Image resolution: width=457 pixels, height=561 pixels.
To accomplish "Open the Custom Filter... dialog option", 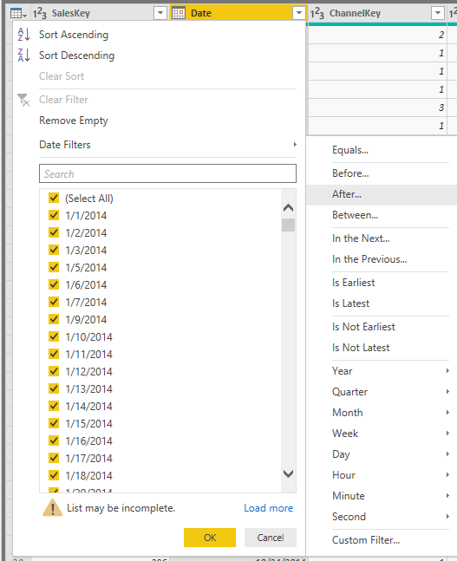I will coord(366,540).
